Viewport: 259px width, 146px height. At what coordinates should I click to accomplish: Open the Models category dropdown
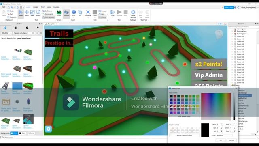(x=6, y=33)
